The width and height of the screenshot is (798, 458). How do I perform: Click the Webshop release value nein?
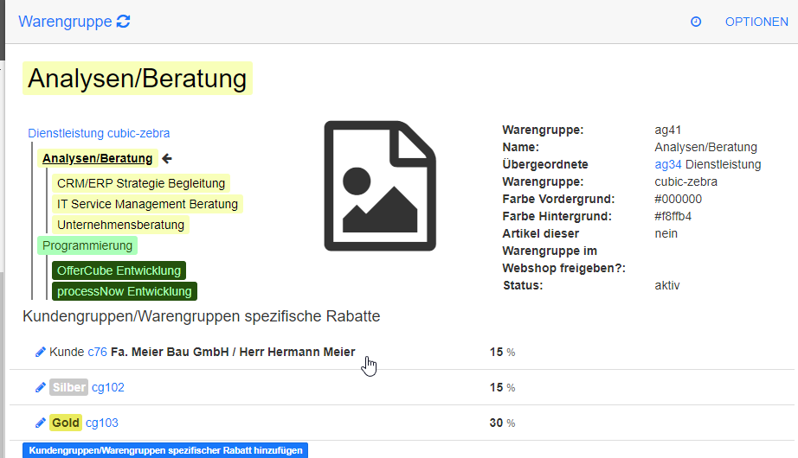tap(666, 233)
